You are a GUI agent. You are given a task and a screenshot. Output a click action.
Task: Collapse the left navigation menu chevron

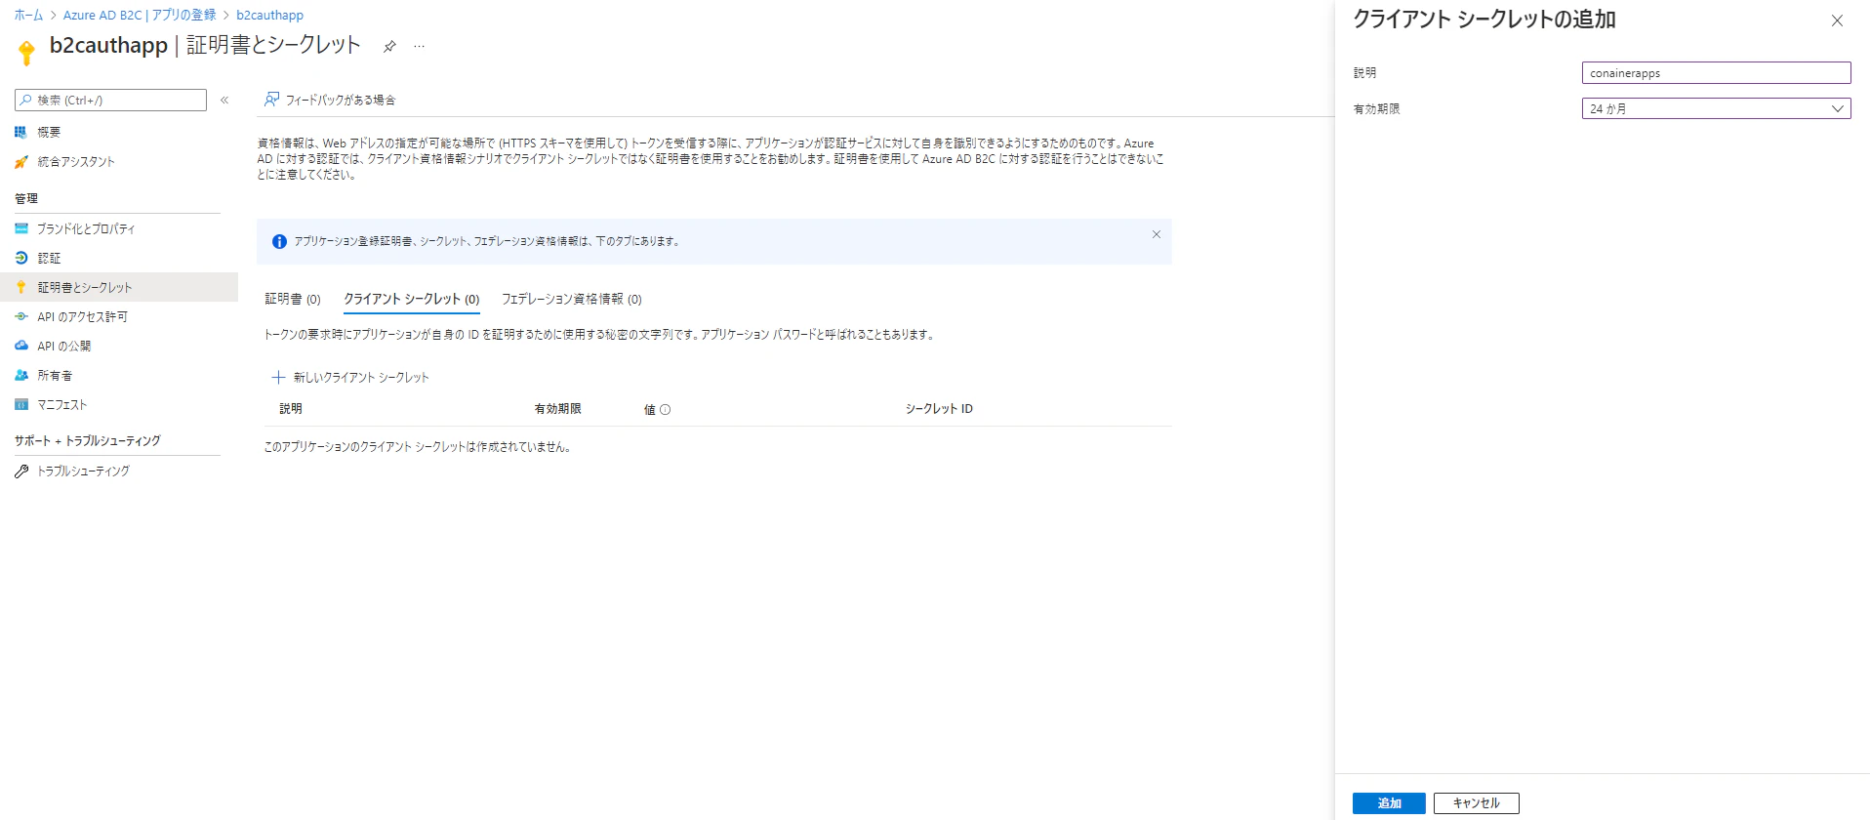(x=224, y=100)
